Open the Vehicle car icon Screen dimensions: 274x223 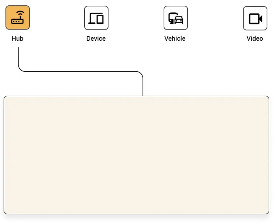[x=175, y=18]
